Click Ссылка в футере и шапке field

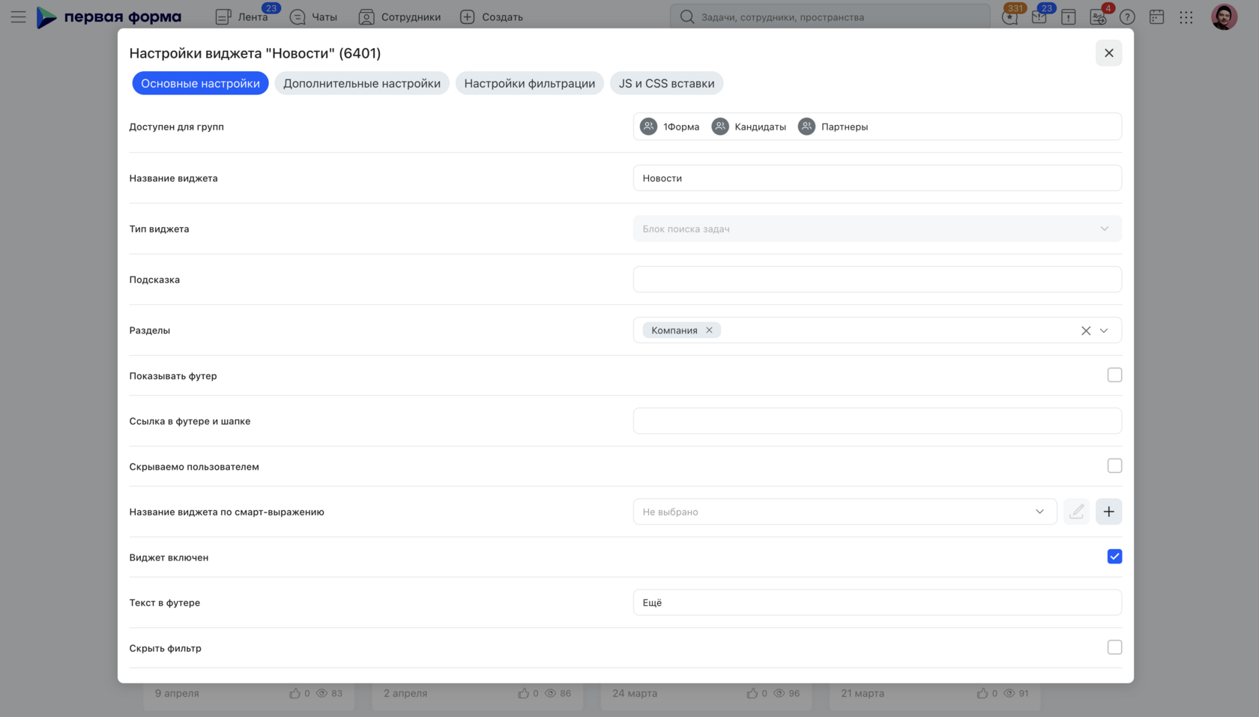877,421
